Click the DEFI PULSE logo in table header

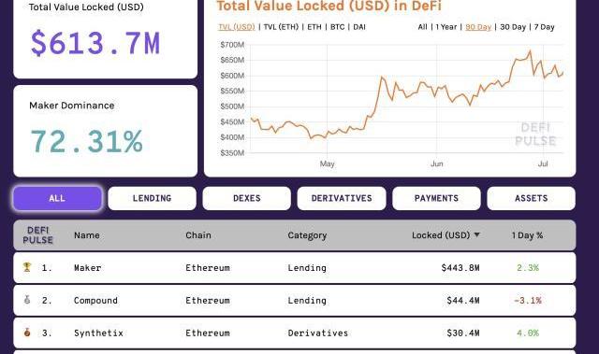[x=37, y=235]
